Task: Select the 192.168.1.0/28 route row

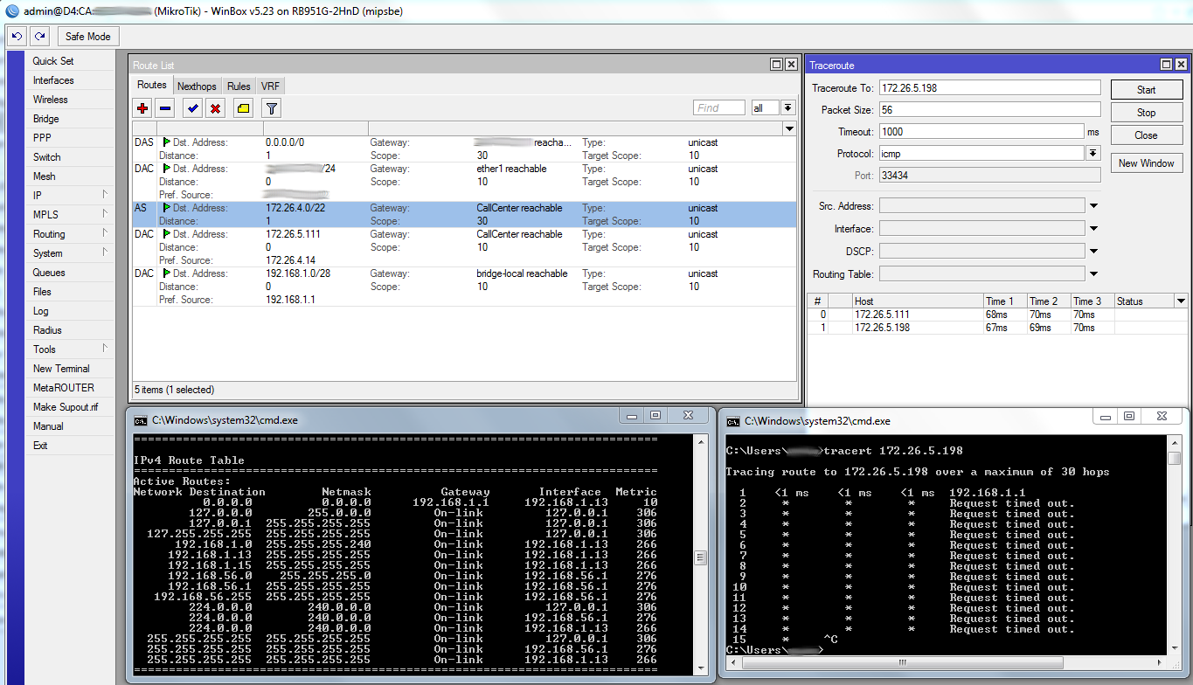Action: coord(464,287)
